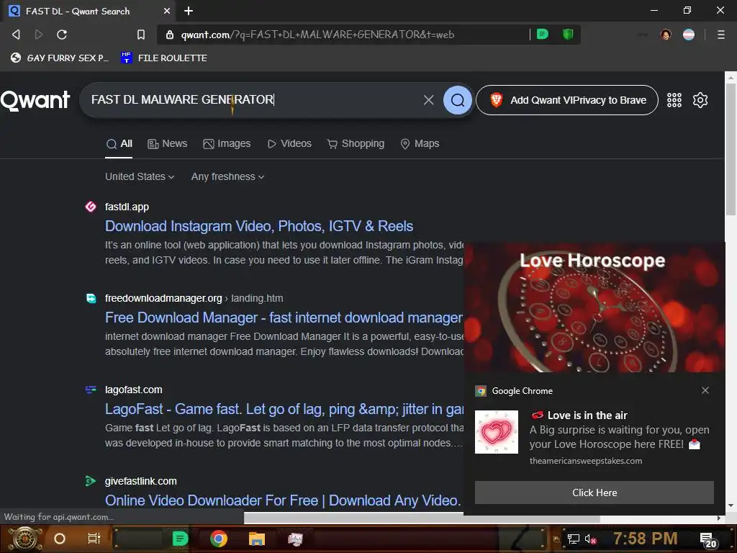Expand United States region dropdown
The image size is (737, 553).
[x=140, y=177]
